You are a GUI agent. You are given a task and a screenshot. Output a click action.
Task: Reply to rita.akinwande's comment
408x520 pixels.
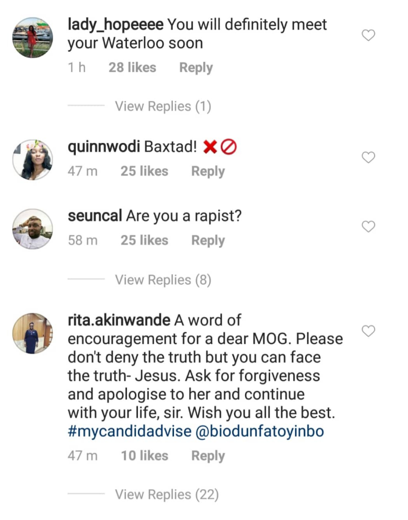click(x=208, y=456)
